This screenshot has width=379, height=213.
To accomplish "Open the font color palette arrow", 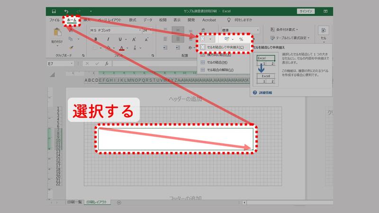I will (x=127, y=48).
